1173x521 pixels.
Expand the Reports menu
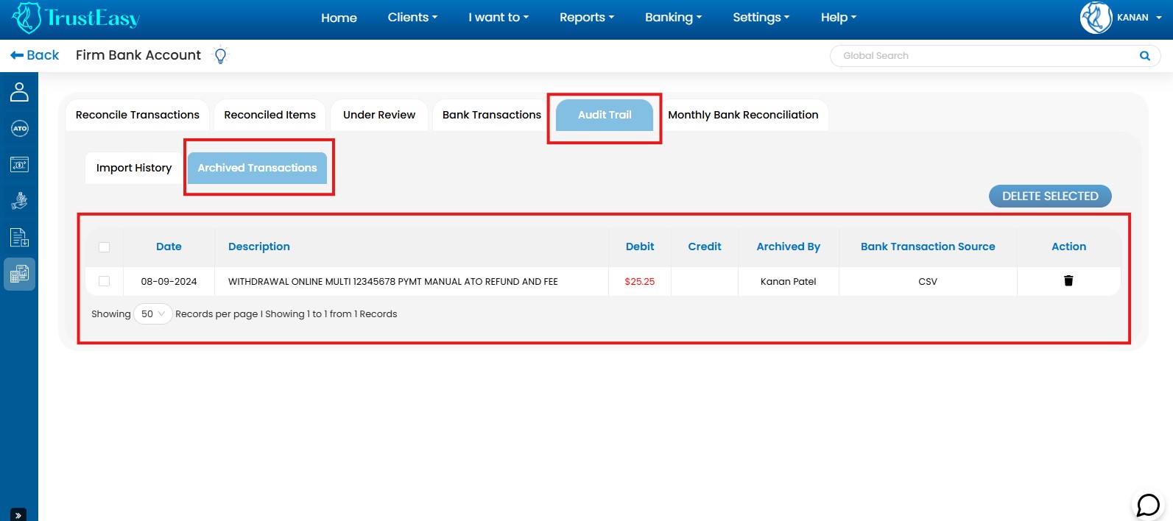(x=586, y=18)
